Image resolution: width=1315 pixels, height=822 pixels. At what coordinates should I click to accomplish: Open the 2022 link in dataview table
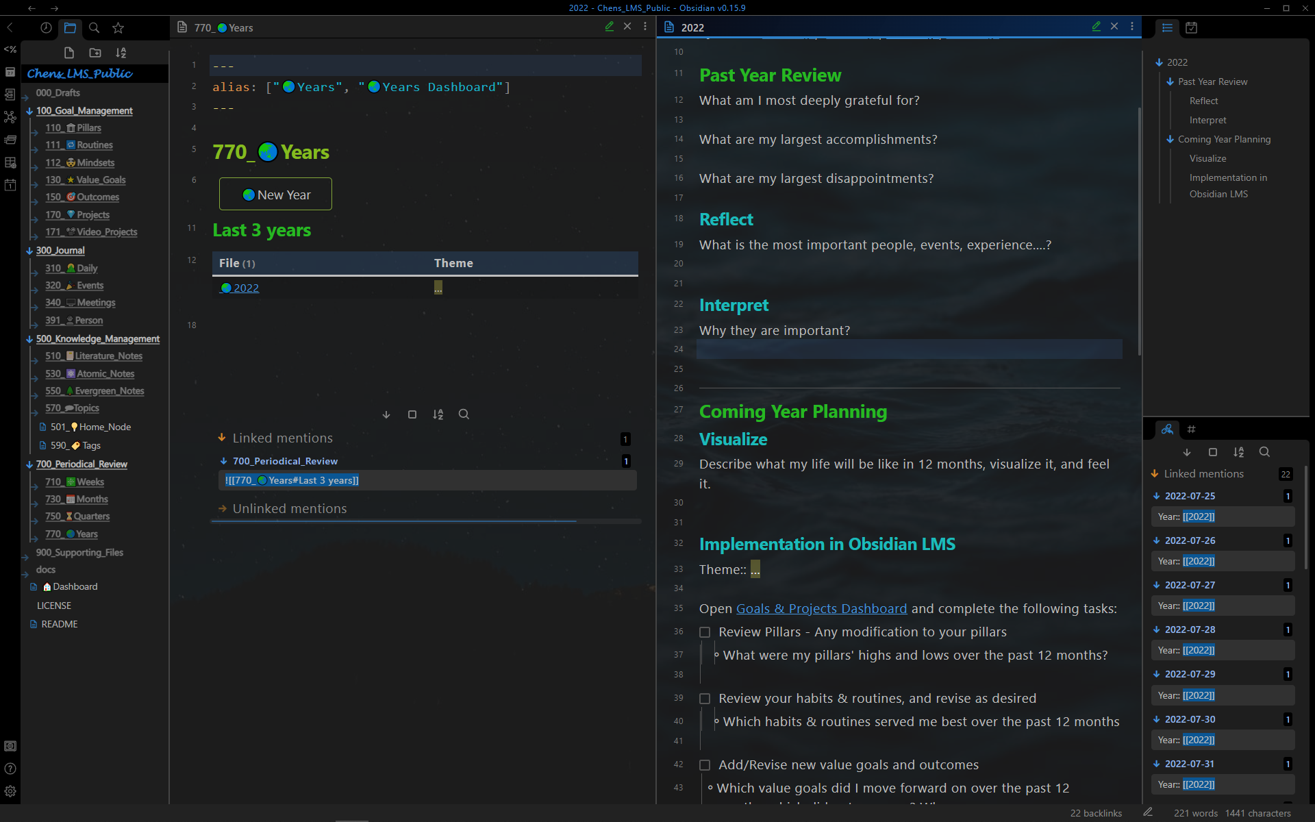240,288
